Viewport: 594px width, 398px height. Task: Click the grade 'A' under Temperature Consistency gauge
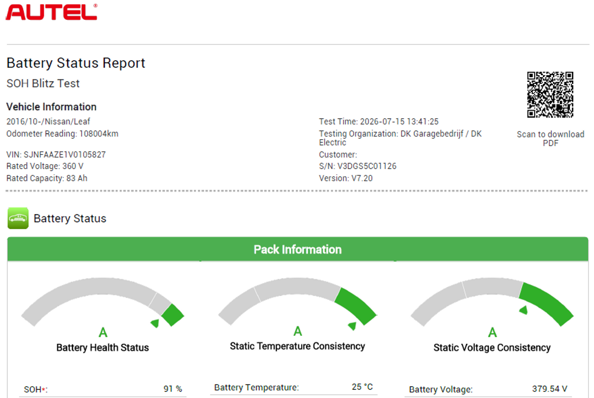tap(298, 331)
